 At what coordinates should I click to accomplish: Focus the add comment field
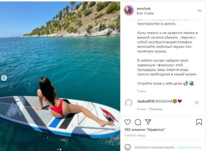pos(155,147)
